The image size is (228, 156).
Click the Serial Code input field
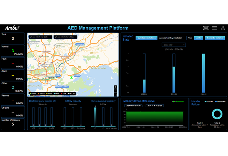point(40,37)
